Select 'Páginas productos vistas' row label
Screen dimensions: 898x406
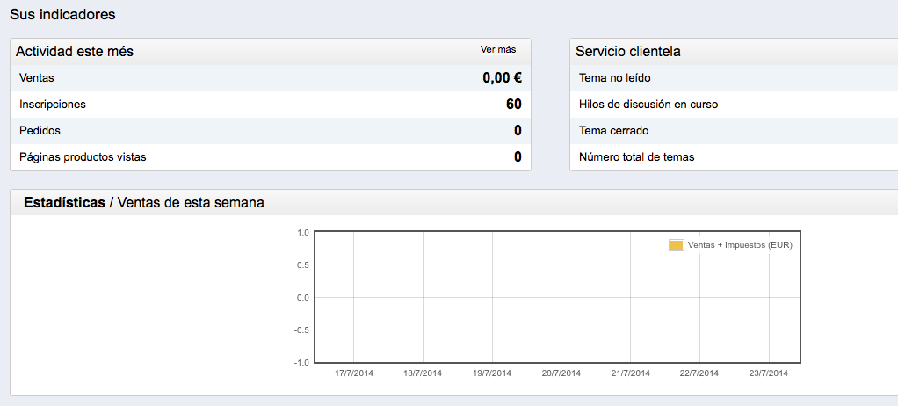(83, 157)
